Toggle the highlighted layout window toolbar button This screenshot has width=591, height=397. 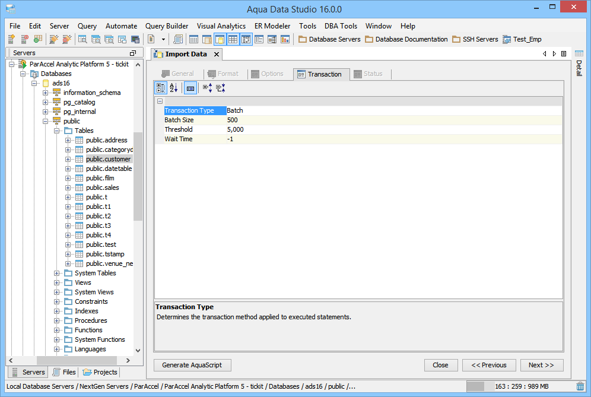coord(246,39)
